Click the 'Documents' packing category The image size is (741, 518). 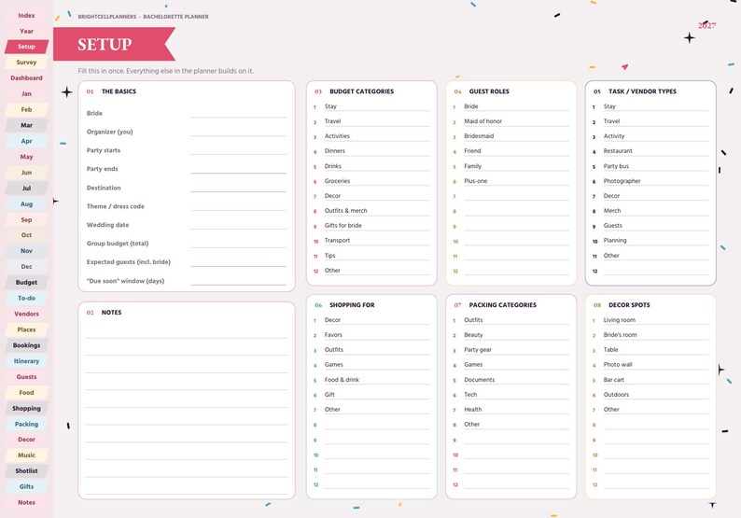pos(479,380)
